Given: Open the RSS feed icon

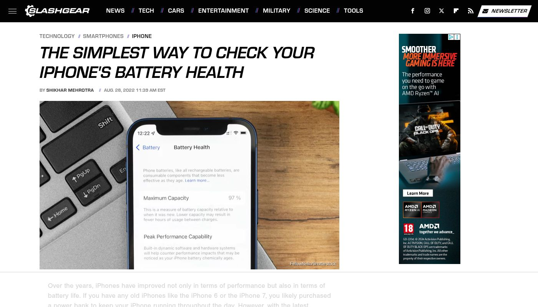Looking at the screenshot, I should point(471,11).
